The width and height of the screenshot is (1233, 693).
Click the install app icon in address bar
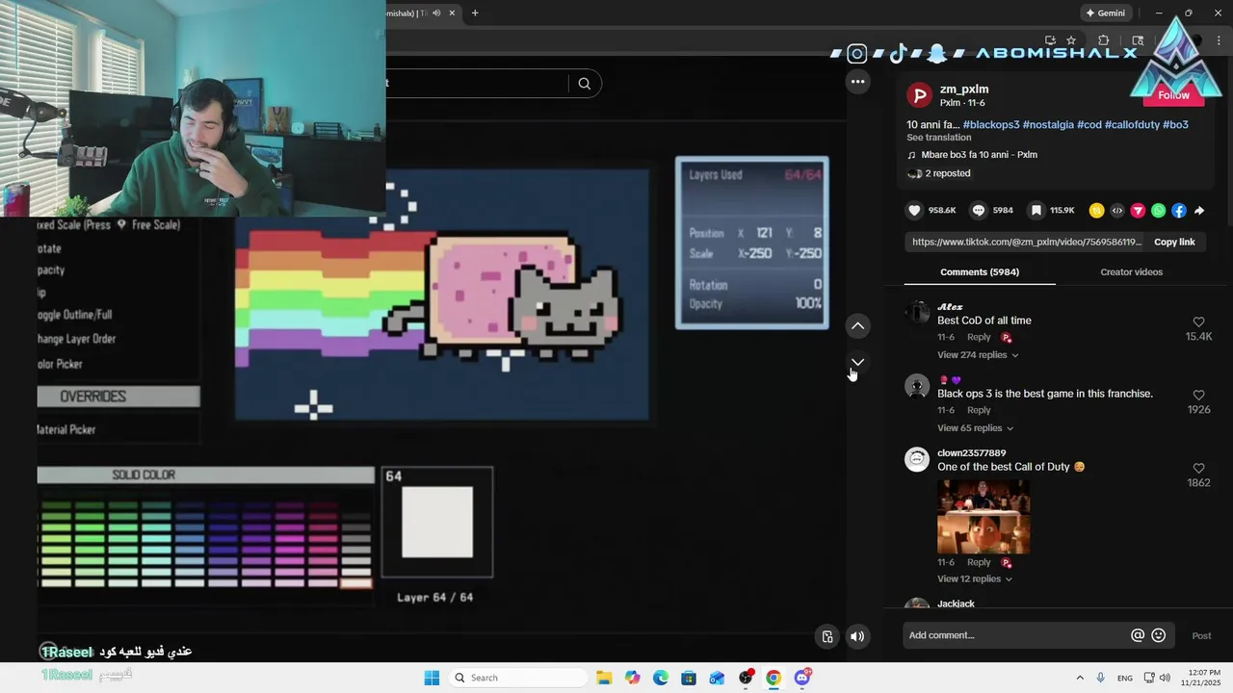[1050, 40]
